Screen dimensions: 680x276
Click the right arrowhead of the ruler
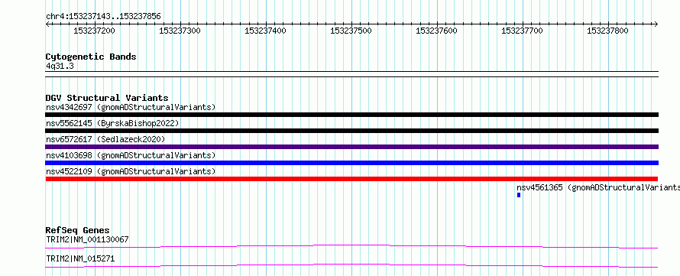click(656, 24)
